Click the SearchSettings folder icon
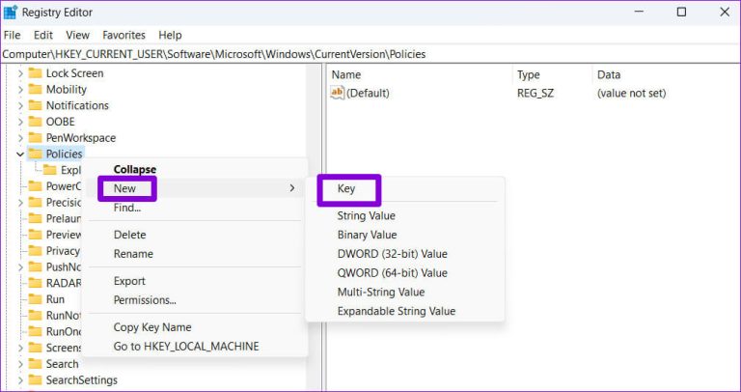The width and height of the screenshot is (741, 392). (36, 380)
